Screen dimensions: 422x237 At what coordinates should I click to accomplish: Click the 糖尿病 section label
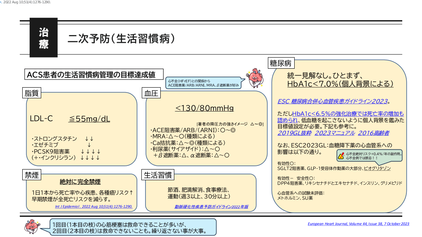coord(281,63)
